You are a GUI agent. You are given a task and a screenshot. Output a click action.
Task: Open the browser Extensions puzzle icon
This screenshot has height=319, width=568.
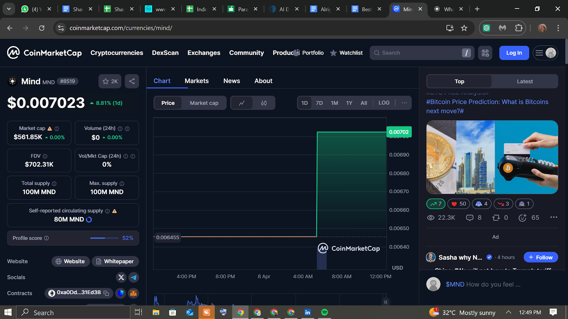(x=519, y=28)
